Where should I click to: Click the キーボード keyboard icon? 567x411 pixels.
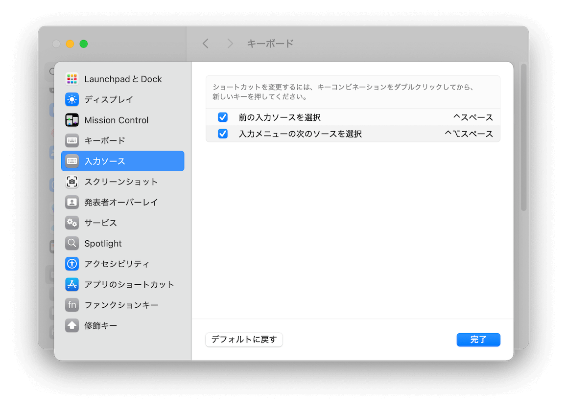[x=72, y=140]
